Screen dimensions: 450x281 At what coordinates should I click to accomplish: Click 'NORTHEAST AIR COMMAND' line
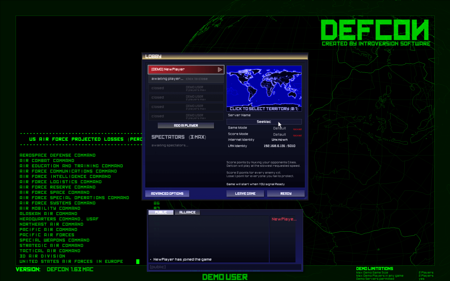pyautogui.click(x=52, y=224)
